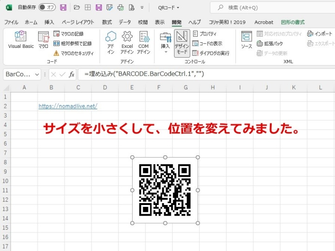
Task: Switch to the データ tab
Action: [125, 22]
